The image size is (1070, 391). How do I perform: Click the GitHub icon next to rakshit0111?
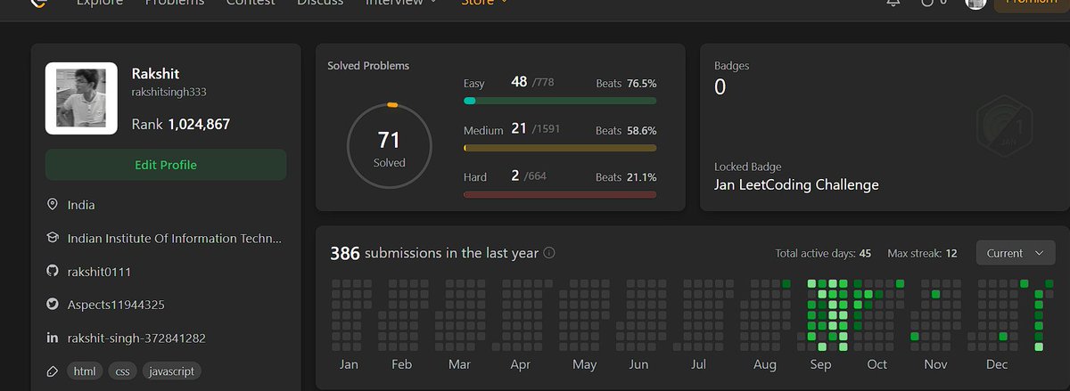coord(52,272)
